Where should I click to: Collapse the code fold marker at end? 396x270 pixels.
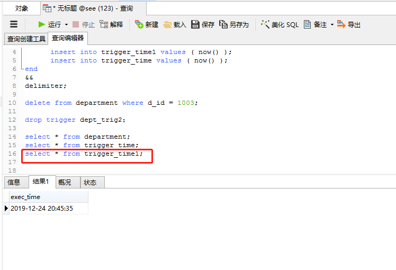(22, 69)
